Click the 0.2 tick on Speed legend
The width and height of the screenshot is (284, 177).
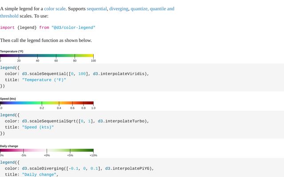coord(42,108)
